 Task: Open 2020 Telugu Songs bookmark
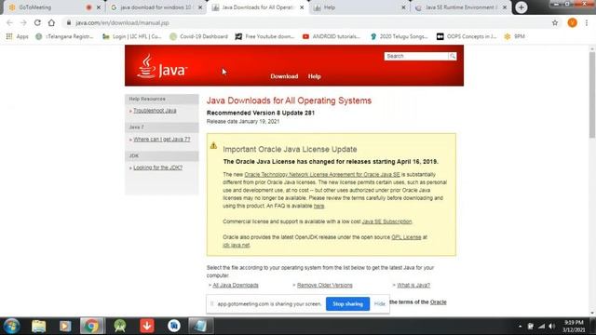click(399, 36)
